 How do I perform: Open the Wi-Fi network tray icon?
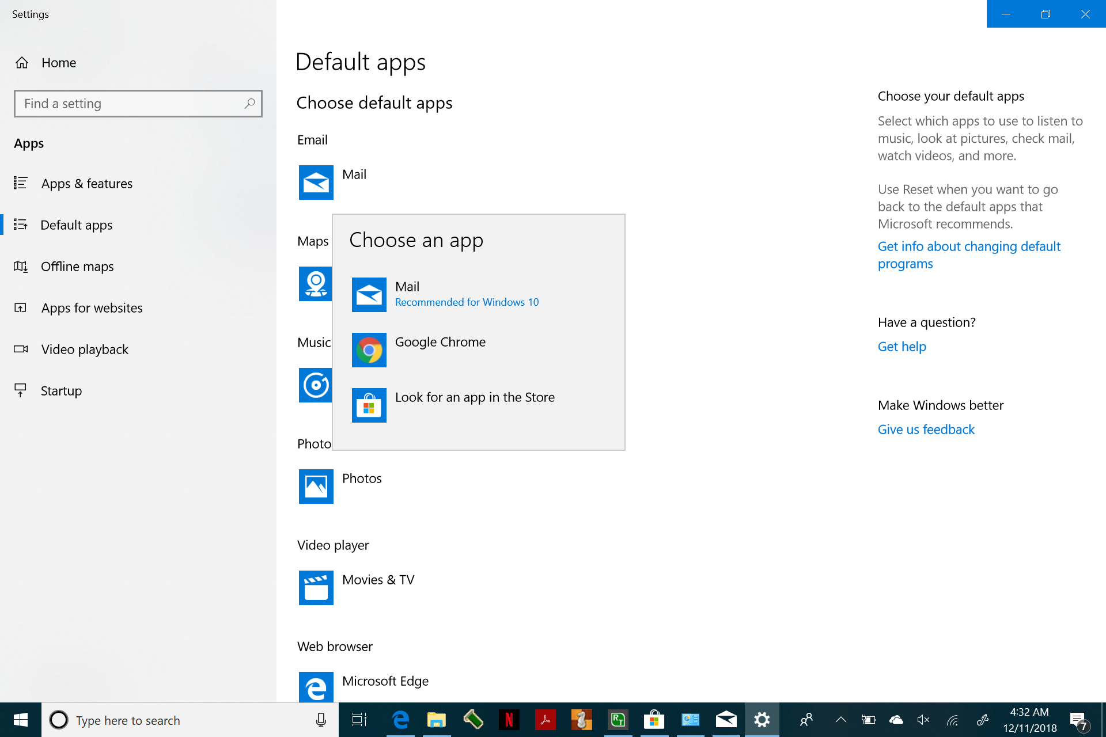coord(953,720)
